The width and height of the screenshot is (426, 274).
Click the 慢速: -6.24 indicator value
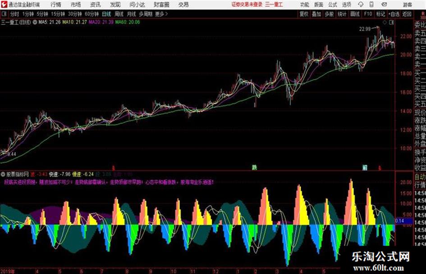(x=83, y=174)
